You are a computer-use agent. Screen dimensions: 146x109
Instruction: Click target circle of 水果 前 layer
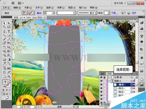pyautogui.click(x=132, y=77)
